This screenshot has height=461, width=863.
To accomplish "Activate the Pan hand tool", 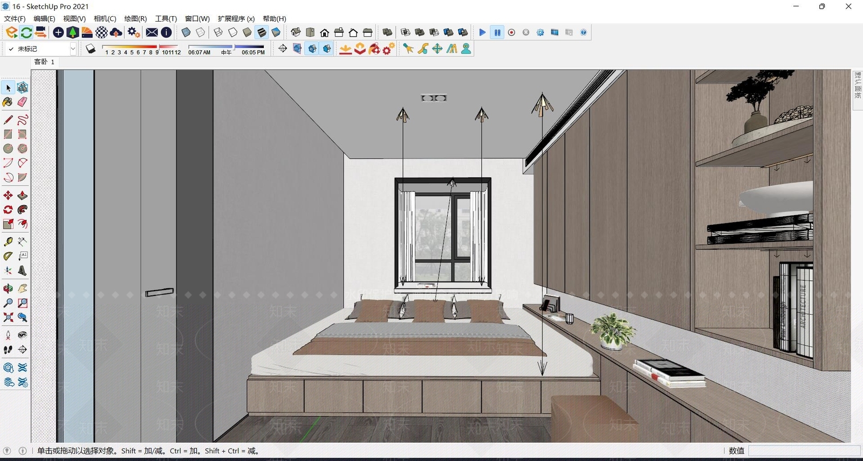I will click(22, 288).
